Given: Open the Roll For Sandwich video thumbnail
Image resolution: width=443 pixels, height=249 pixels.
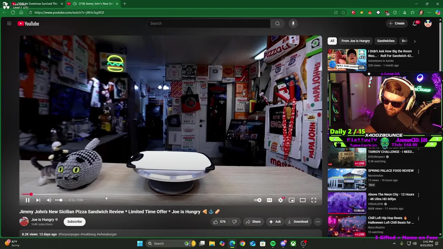Looking at the screenshot, I should [x=347, y=60].
